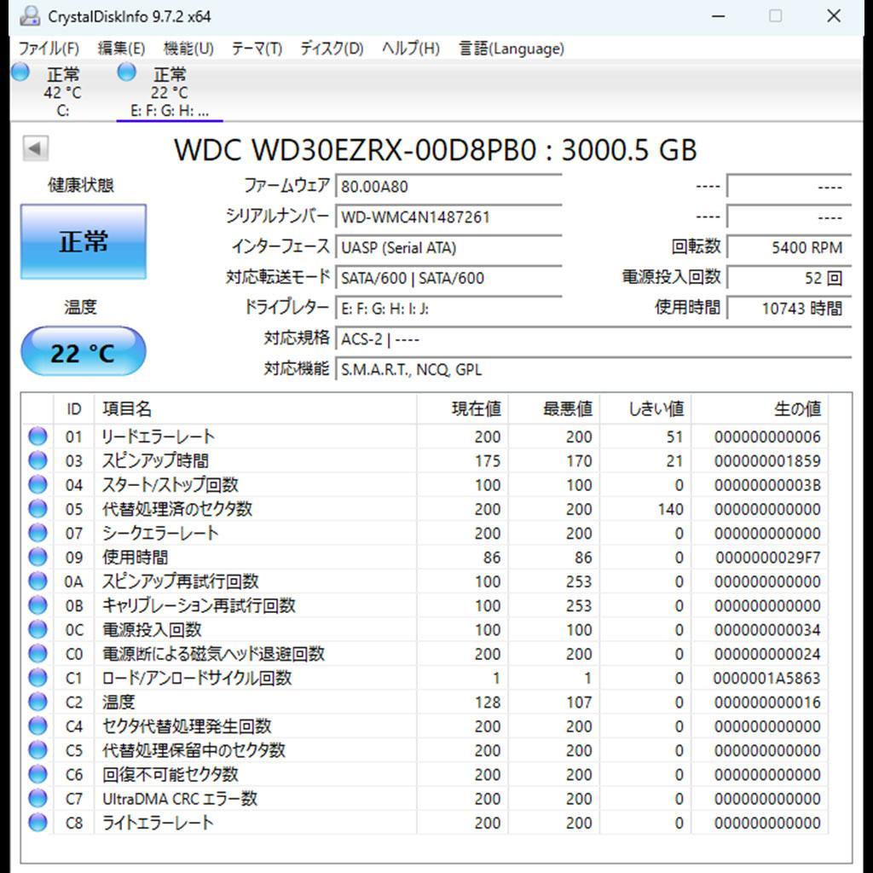This screenshot has height=873, width=873.
Task: Click the firmware field showing 80.00A80
Action: click(449, 186)
